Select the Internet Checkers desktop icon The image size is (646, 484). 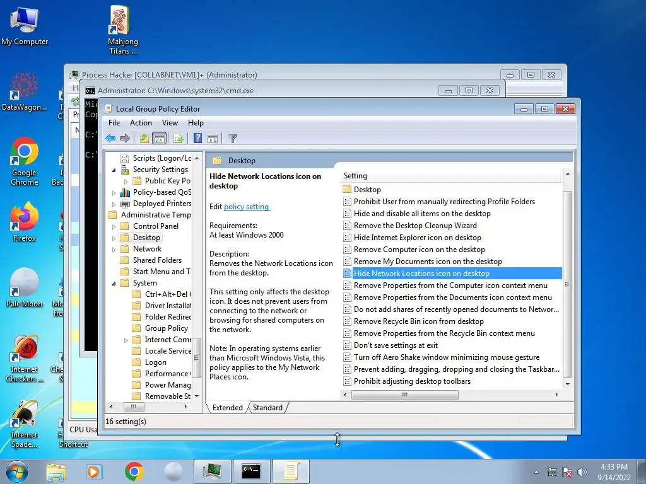pyautogui.click(x=25, y=358)
